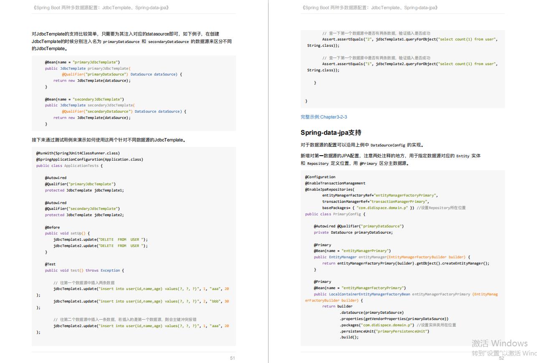Click the paragraph starting 新增对第一数据源的JPA配置

point(390,159)
